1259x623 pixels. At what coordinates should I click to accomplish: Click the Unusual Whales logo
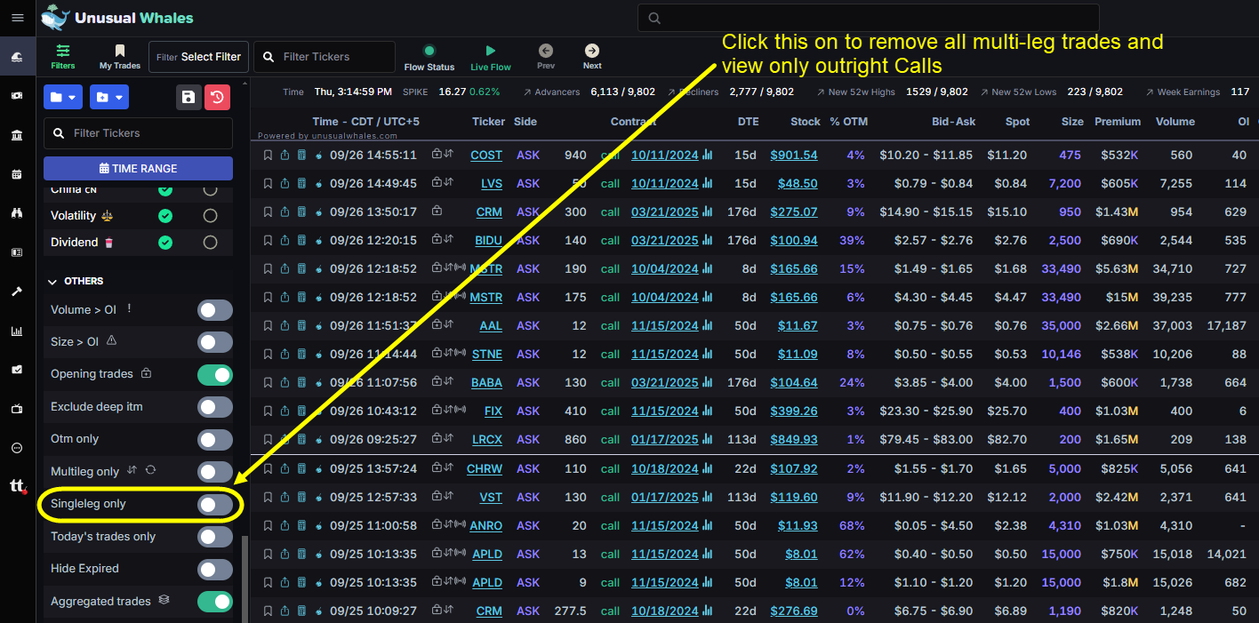pos(116,18)
